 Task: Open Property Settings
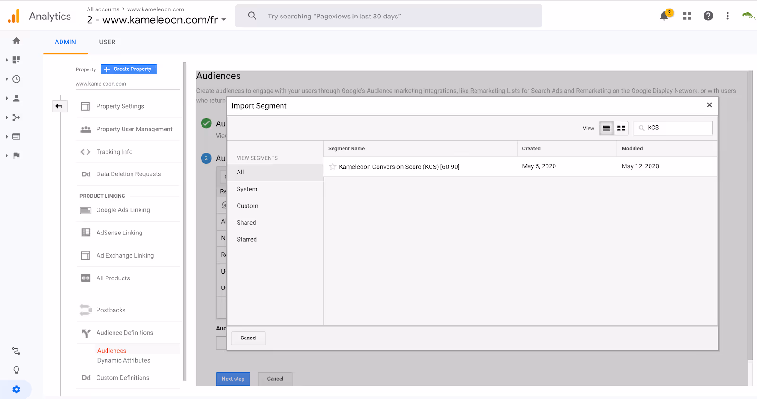(120, 106)
